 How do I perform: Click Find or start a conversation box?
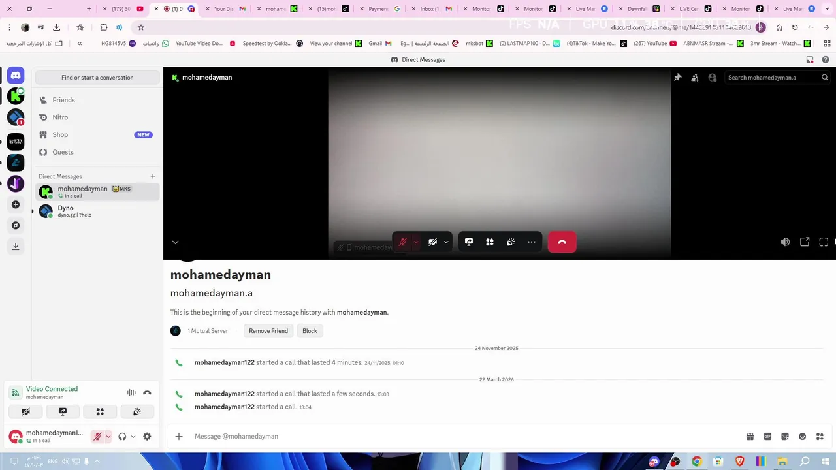click(x=97, y=78)
